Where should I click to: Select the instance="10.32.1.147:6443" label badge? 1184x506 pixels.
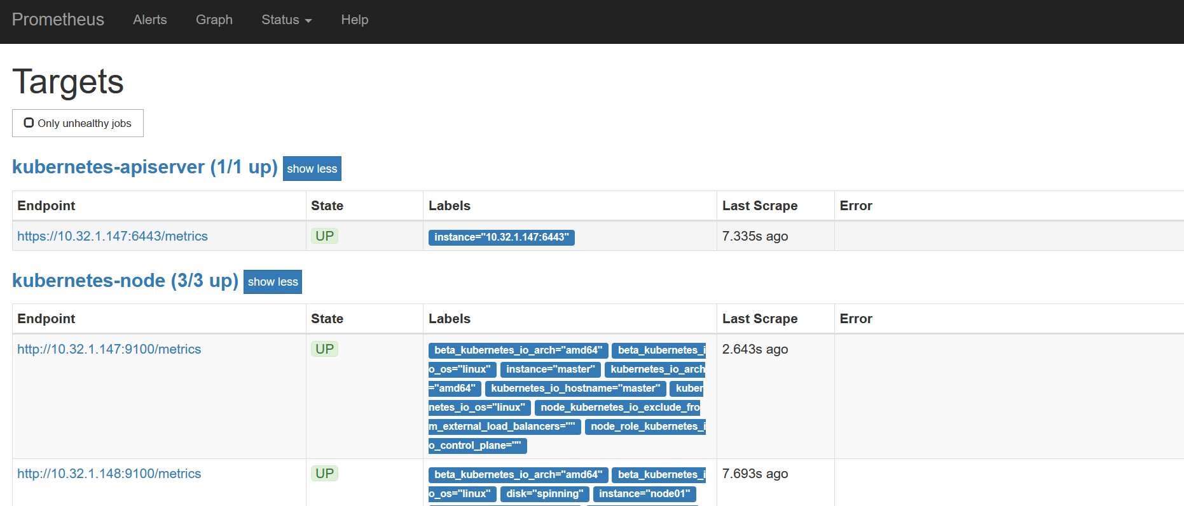click(x=502, y=237)
